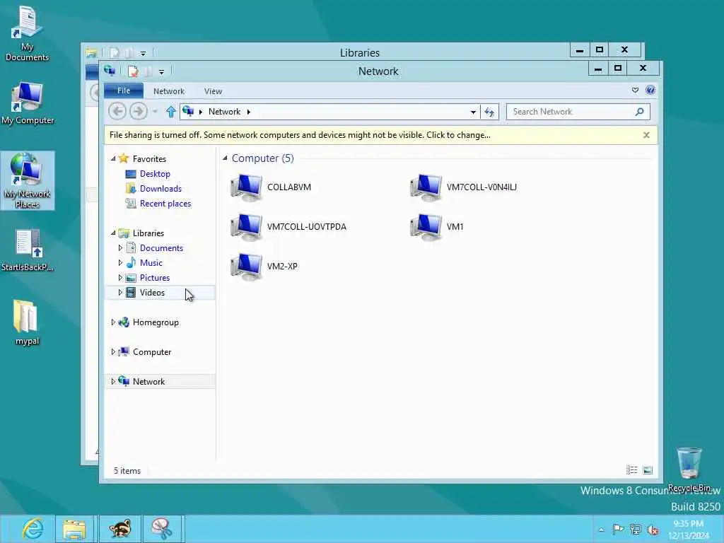The height and width of the screenshot is (543, 724).
Task: Expand the Music library node
Action: [120, 263]
